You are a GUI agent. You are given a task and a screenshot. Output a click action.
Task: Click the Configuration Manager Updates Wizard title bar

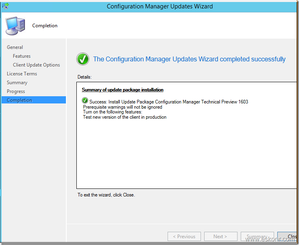160,6
